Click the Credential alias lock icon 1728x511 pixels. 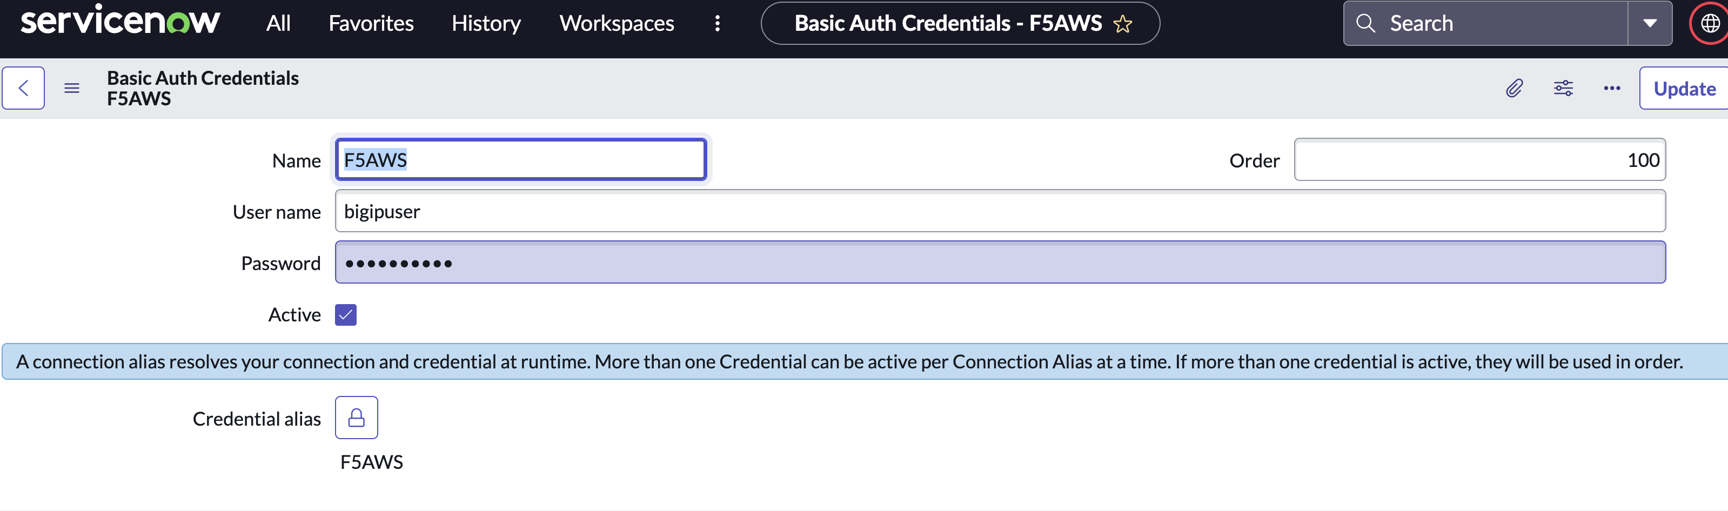coord(356,418)
